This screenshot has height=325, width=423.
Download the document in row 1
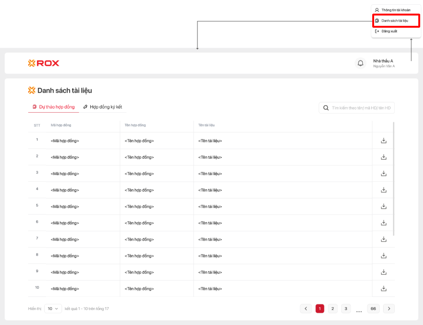pyautogui.click(x=384, y=141)
